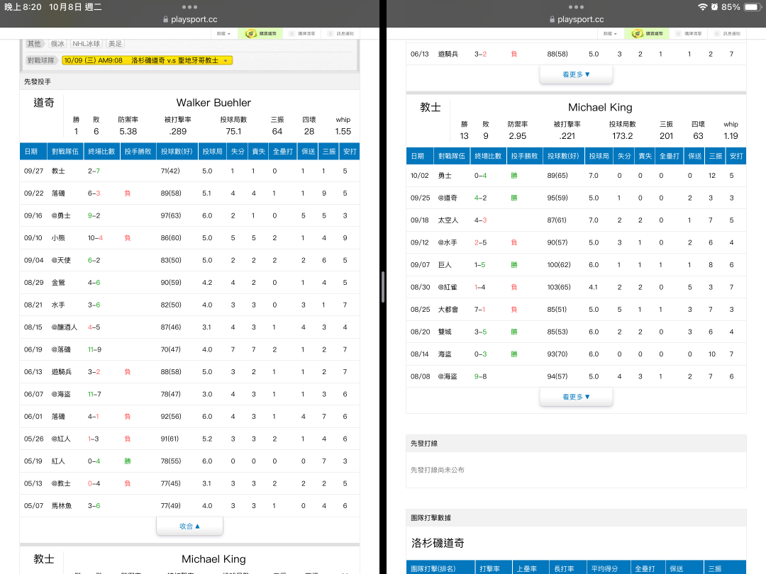Click 投手勝敗 header in Michael King table
Viewport: 766px width, 574px height.
pos(524,156)
